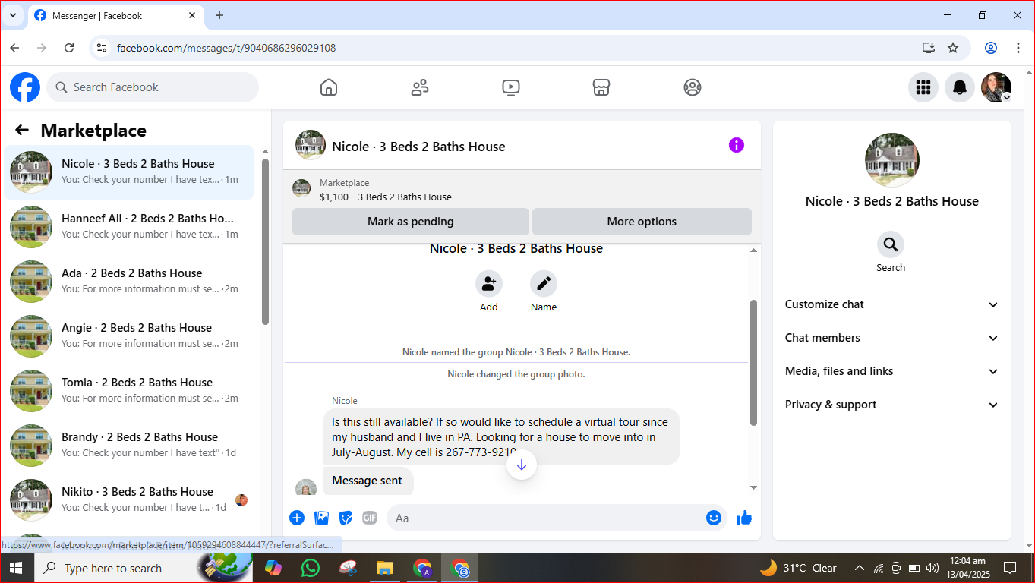The image size is (1035, 583).
Task: Open Ada · 2 Beds 2 Baths House chat
Action: click(129, 282)
